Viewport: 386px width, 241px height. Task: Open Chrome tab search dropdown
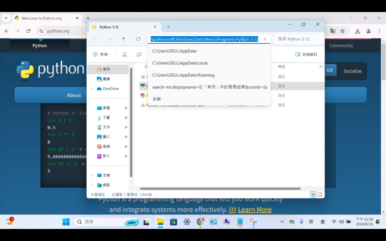[x=6, y=18]
